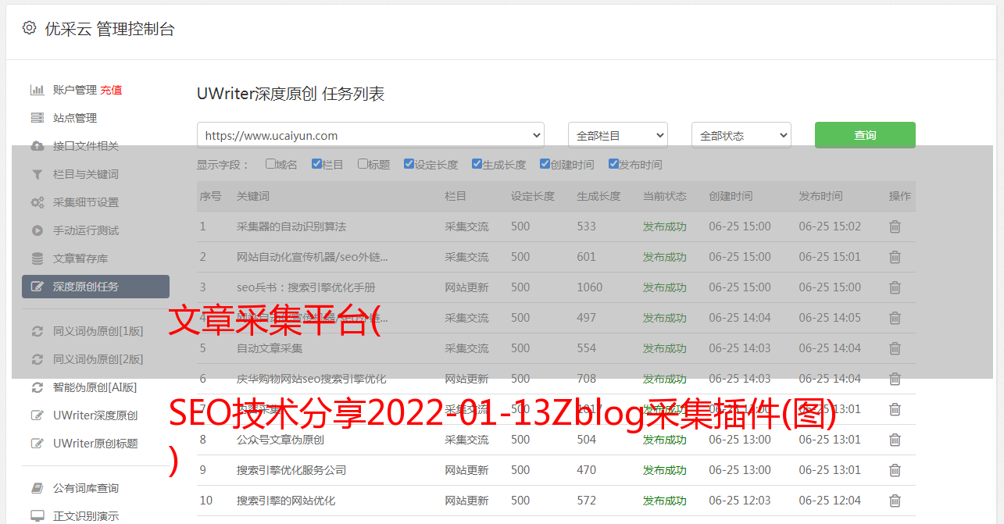The height and width of the screenshot is (524, 1004).
Task: Delete row 5 自动文章采集 task
Action: coord(895,348)
